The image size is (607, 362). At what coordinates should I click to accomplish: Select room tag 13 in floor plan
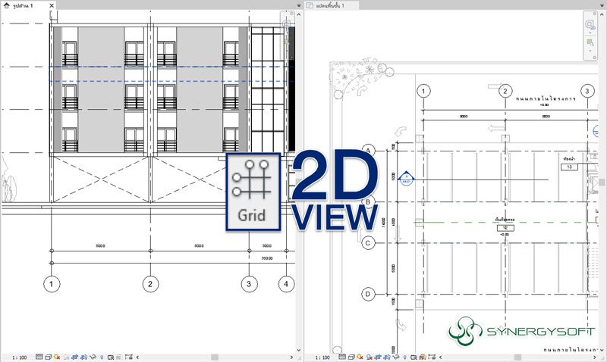click(x=570, y=167)
